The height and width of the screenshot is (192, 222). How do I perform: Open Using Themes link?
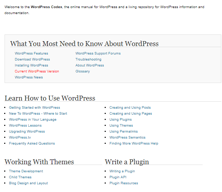pyautogui.click(x=121, y=126)
